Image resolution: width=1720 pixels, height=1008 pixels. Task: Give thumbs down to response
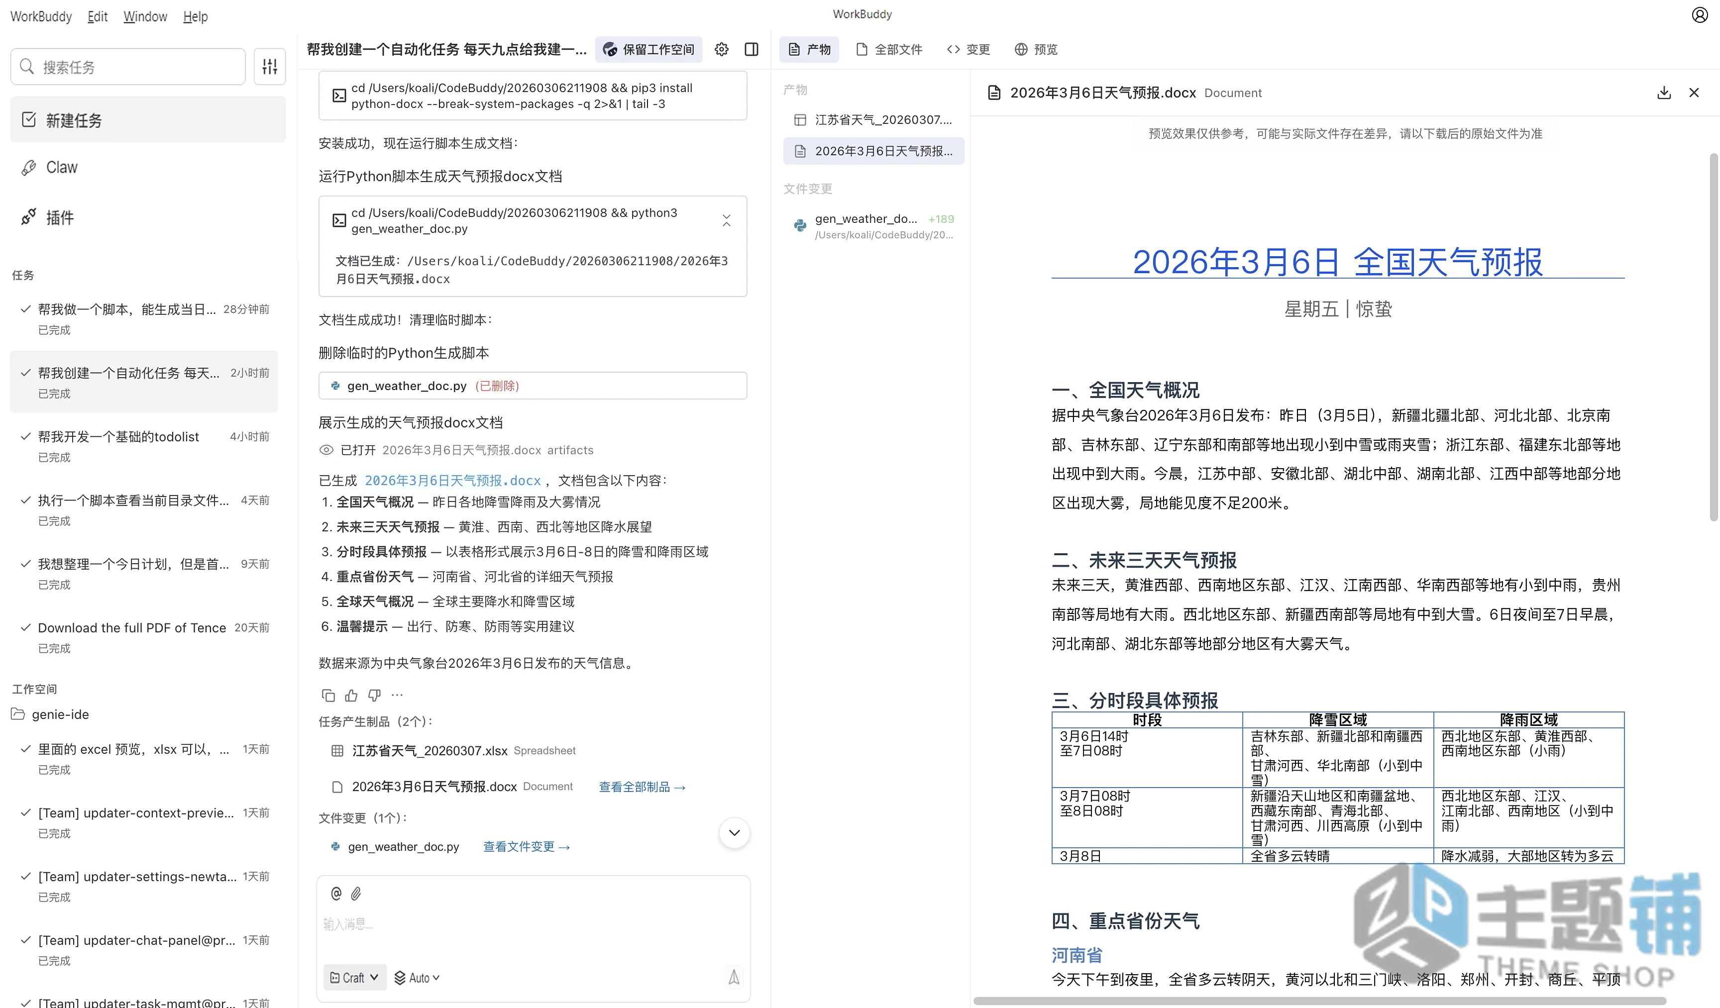[374, 696]
